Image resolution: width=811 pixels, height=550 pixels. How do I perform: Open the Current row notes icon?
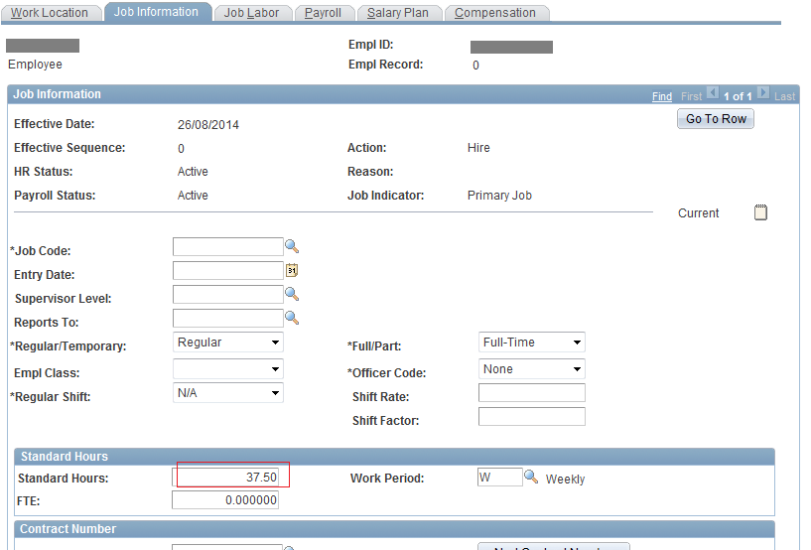point(760,212)
